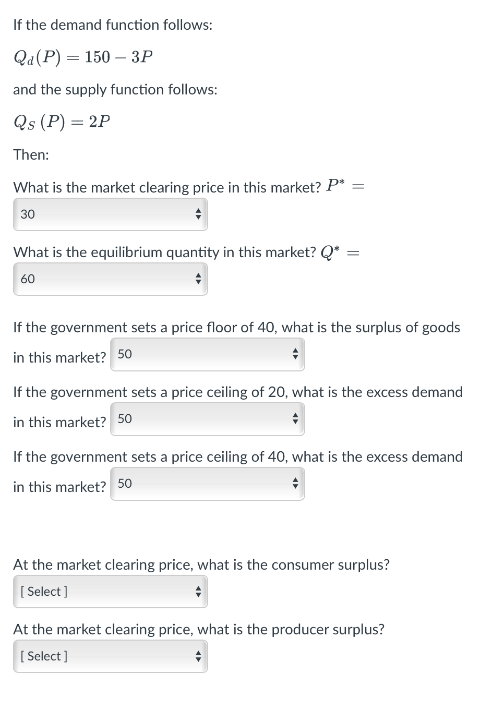Viewport: 481px width, 722px height.
Task: Expand the price ceiling of 40 excess demand dropdown
Action: coord(207,484)
